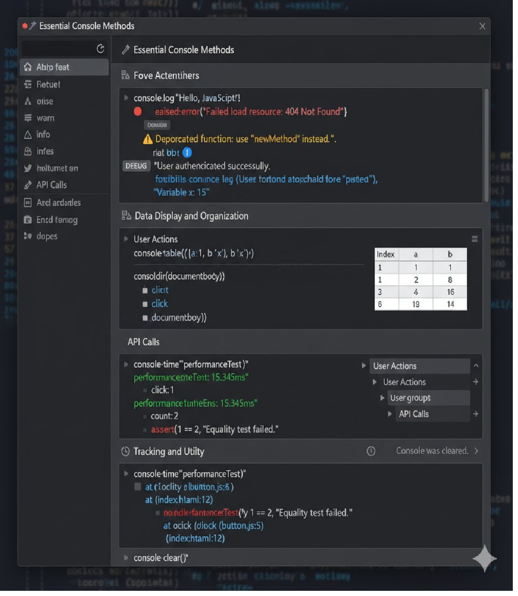The image size is (518, 596).
Task: Collapse the 'User Actions' panel with the chevron
Action: pos(475,365)
